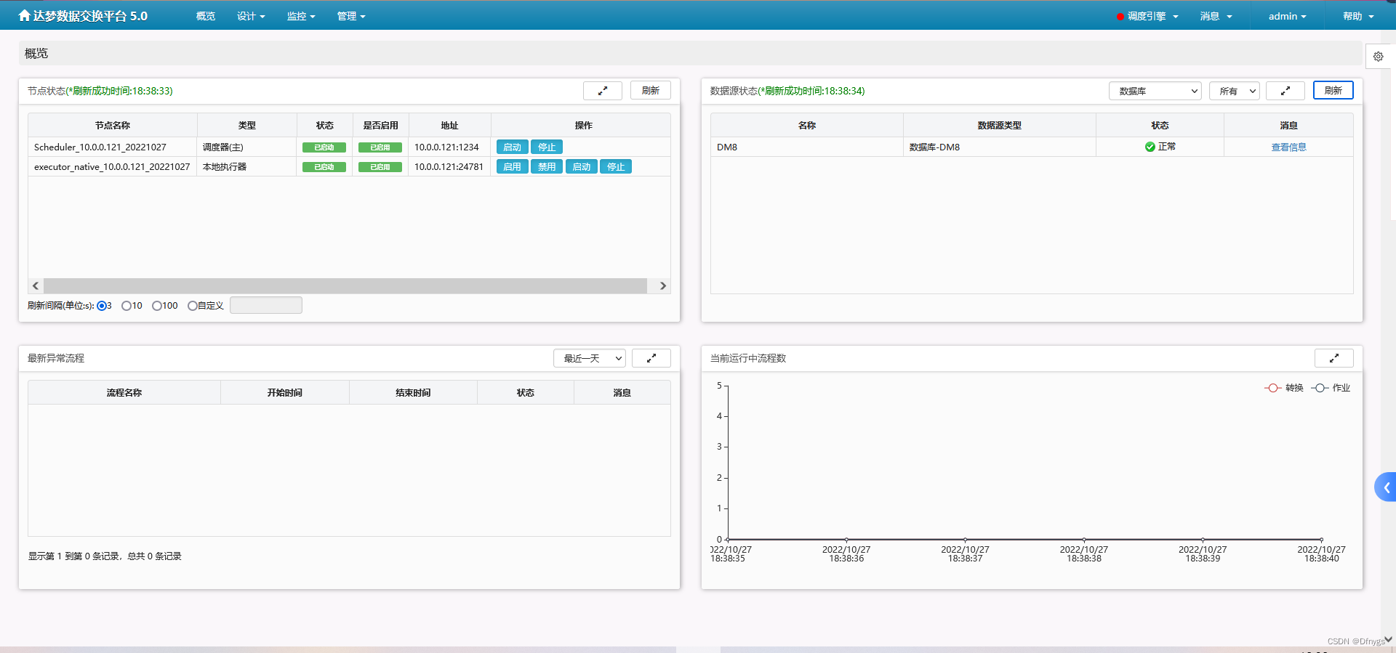1396x653 pixels.
Task: Open the 调度引擎 status dropdown
Action: (x=1148, y=16)
